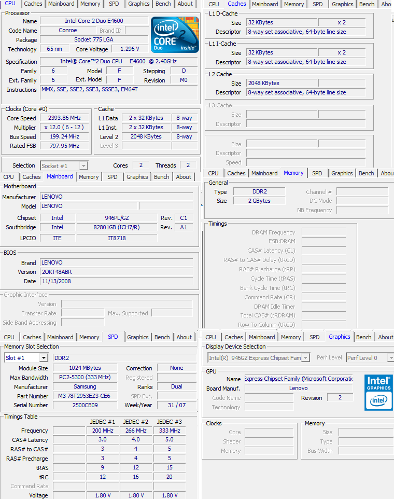Click the Part Number M3 78T2953EZ3-CE6
This screenshot has width=394, height=499.
pos(85,396)
